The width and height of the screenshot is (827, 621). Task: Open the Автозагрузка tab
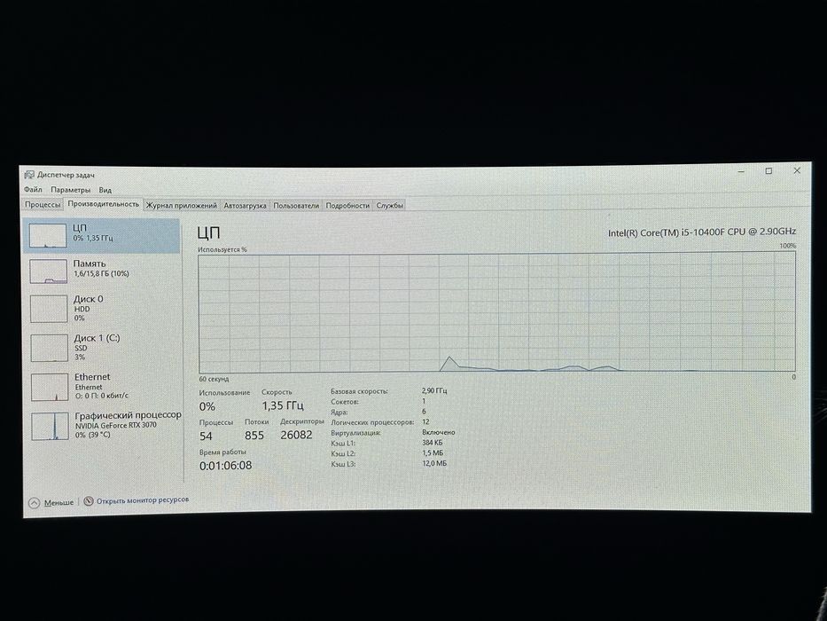point(245,206)
